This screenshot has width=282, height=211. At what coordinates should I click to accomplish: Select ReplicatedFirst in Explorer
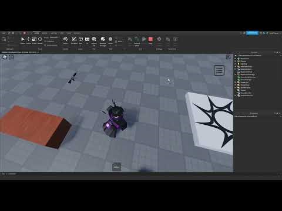tap(244, 72)
